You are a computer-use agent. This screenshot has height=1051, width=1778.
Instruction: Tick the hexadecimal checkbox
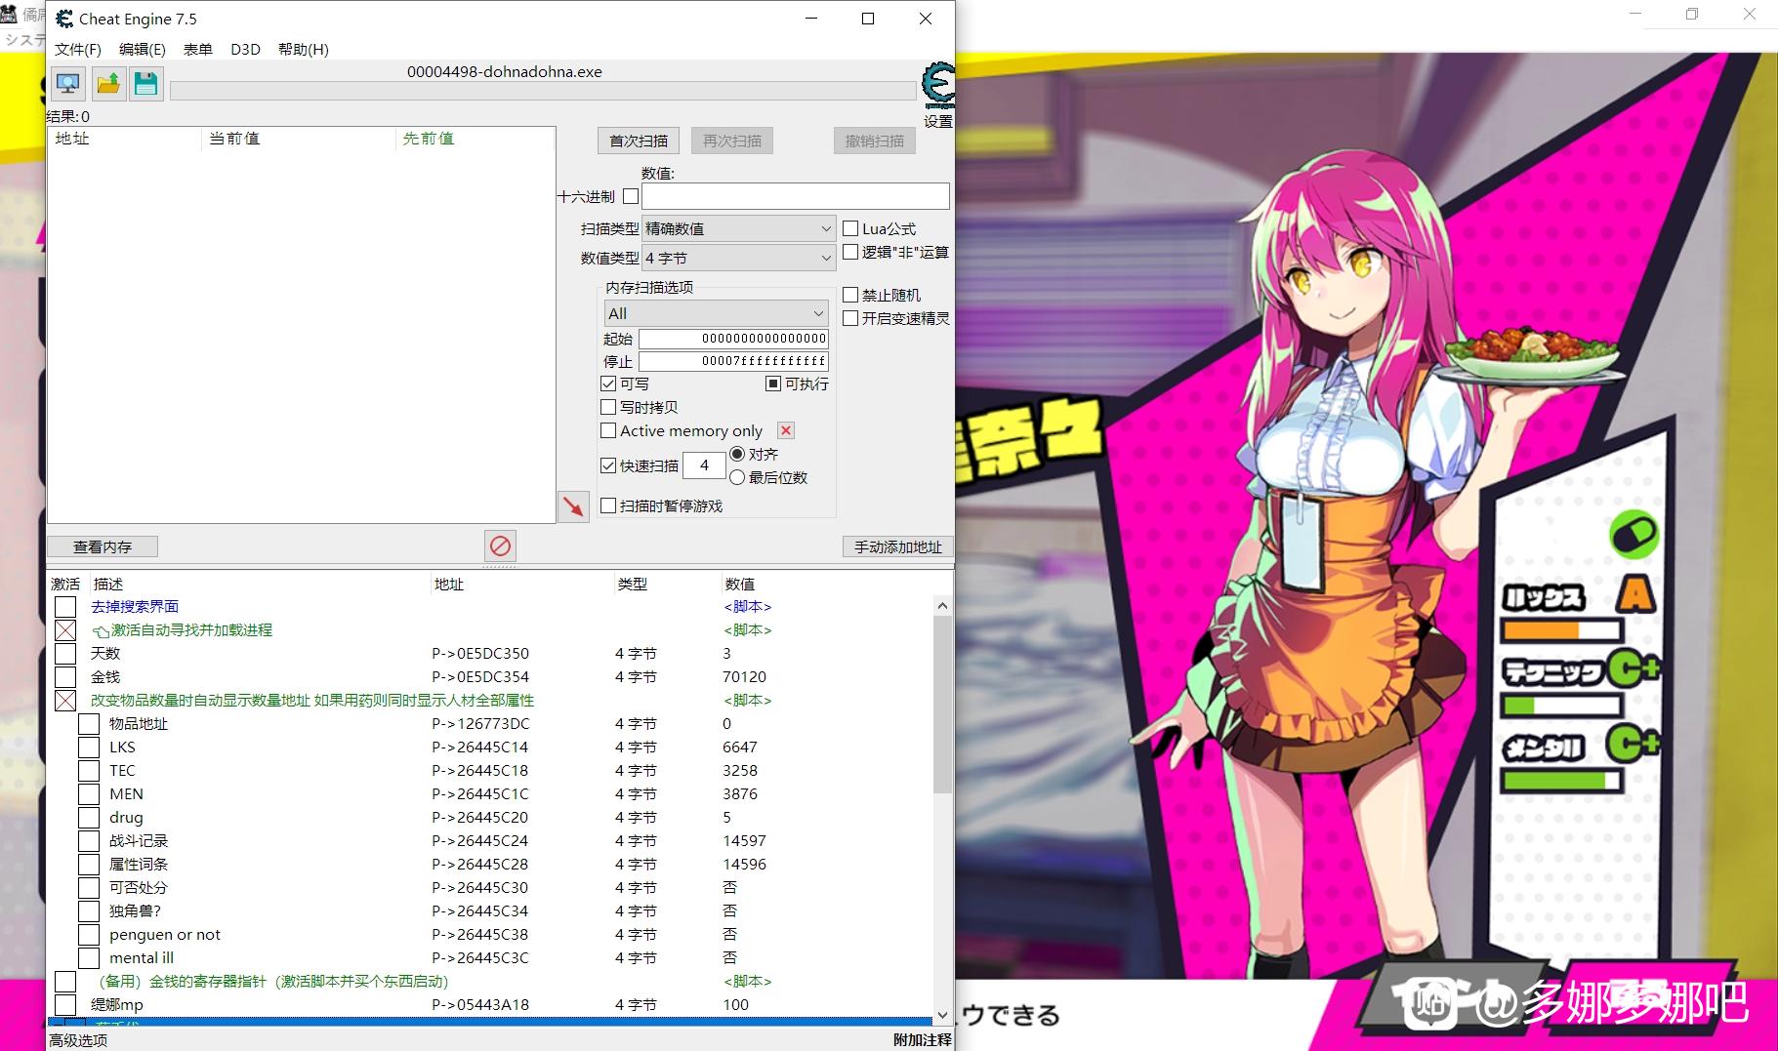coord(631,196)
